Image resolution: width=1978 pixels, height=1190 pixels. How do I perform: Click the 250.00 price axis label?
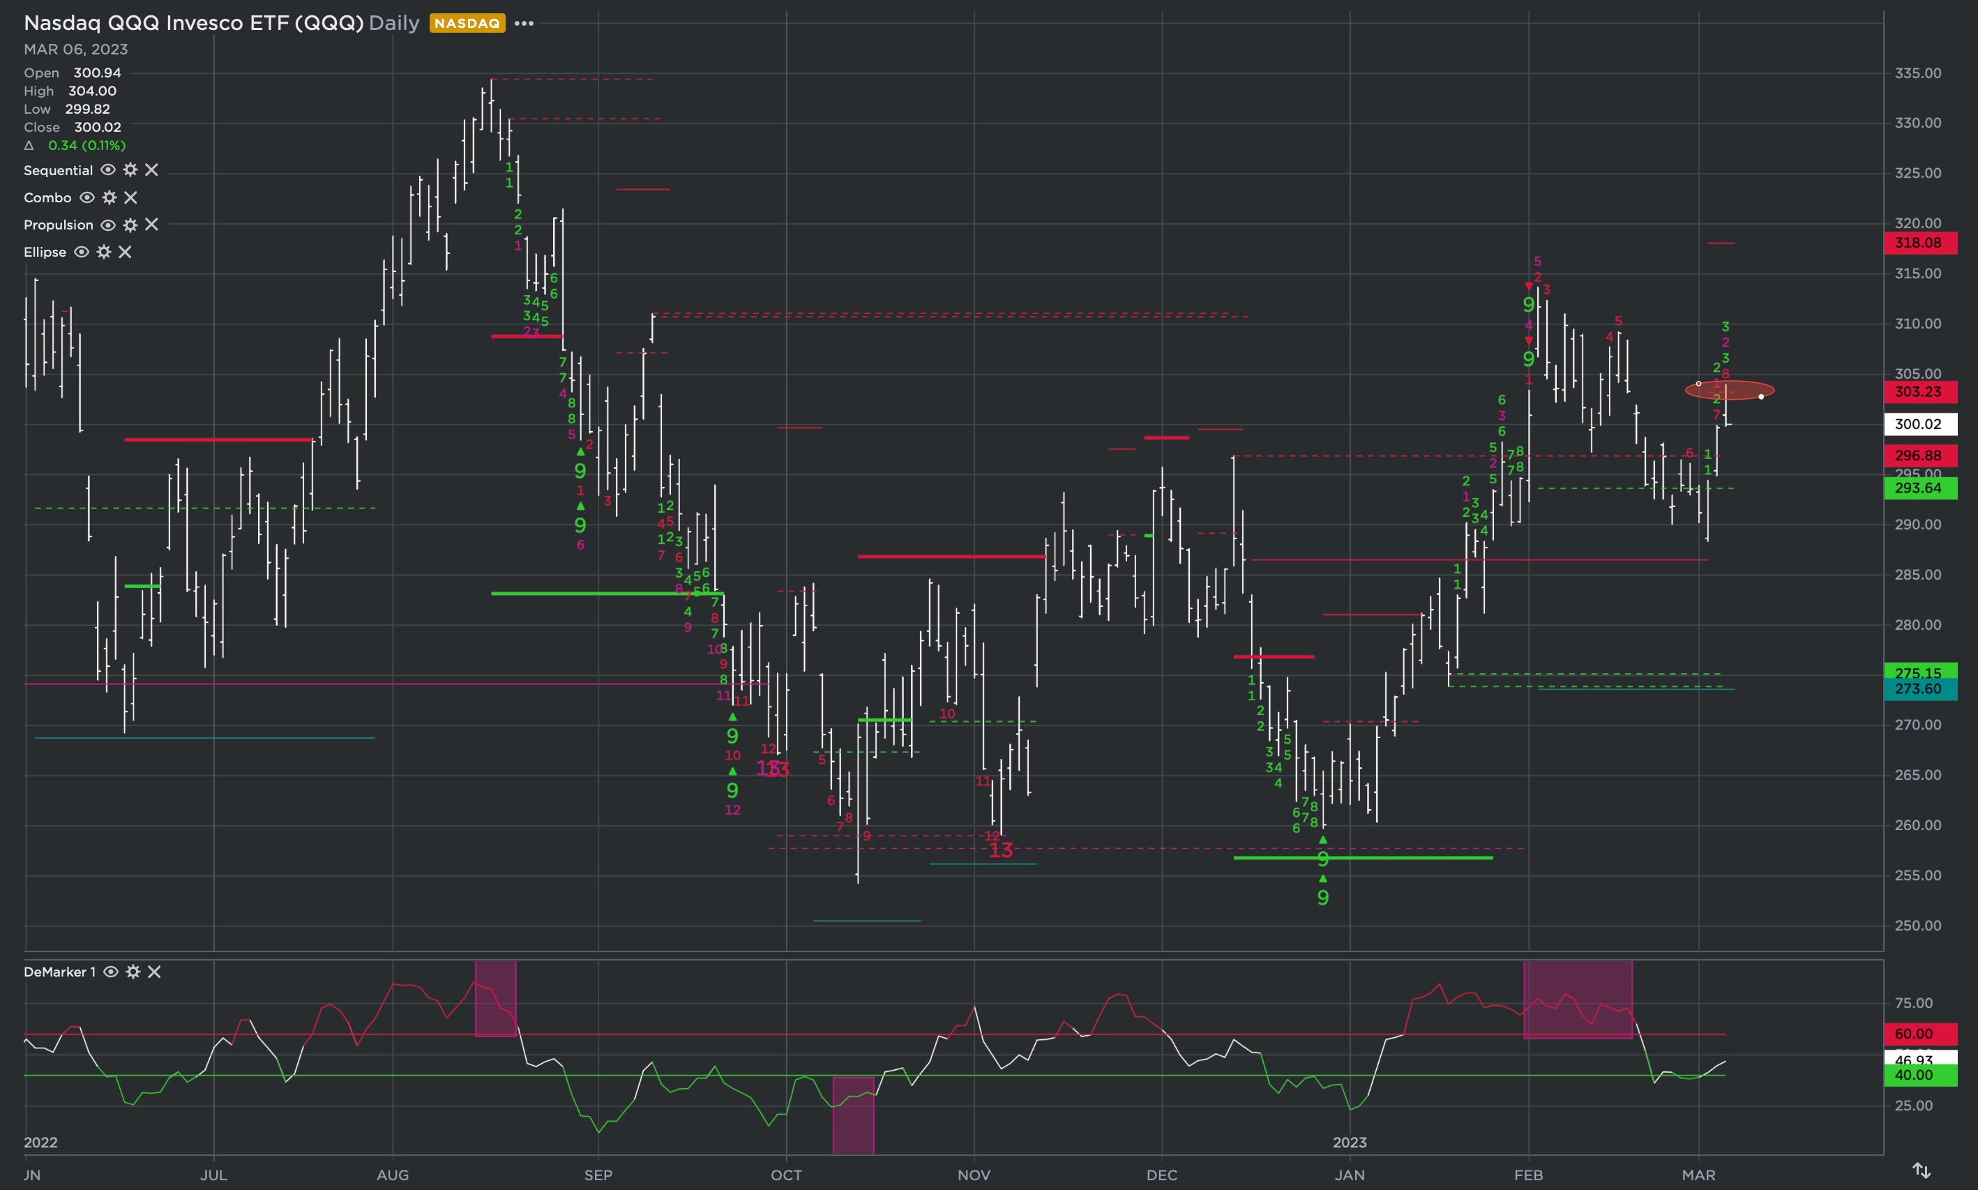coord(1918,926)
